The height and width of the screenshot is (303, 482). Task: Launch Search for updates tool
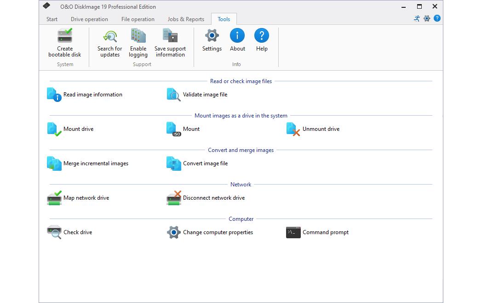click(x=110, y=43)
